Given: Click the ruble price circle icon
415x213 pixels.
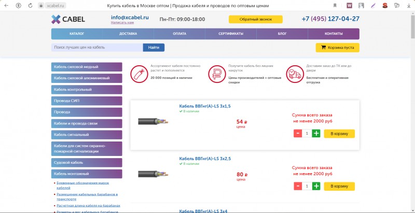Looking at the screenshot, I should click(x=217, y=74).
